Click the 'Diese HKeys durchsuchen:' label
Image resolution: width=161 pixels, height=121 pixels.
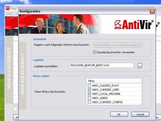pyautogui.click(x=50, y=92)
